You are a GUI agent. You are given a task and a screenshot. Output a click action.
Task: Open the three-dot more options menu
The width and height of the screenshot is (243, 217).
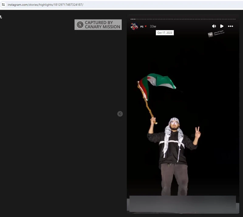pyautogui.click(x=231, y=26)
